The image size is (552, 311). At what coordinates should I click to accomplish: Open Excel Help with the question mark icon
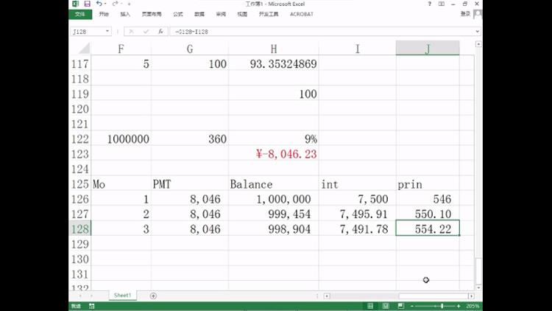point(430,4)
